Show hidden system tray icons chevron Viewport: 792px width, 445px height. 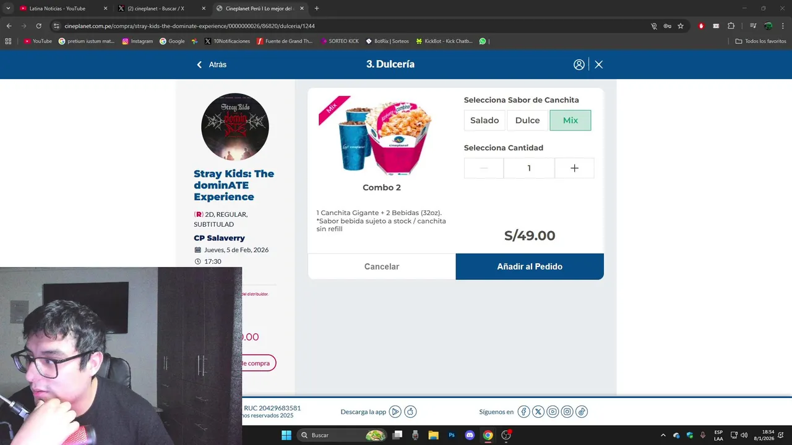[x=663, y=435]
